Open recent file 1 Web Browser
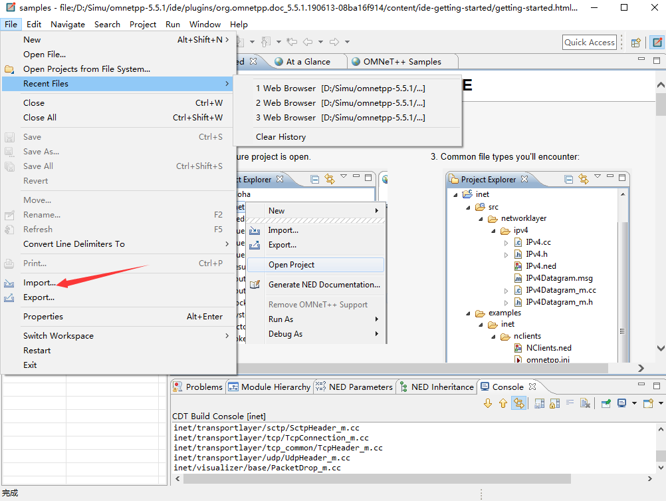 pos(348,88)
